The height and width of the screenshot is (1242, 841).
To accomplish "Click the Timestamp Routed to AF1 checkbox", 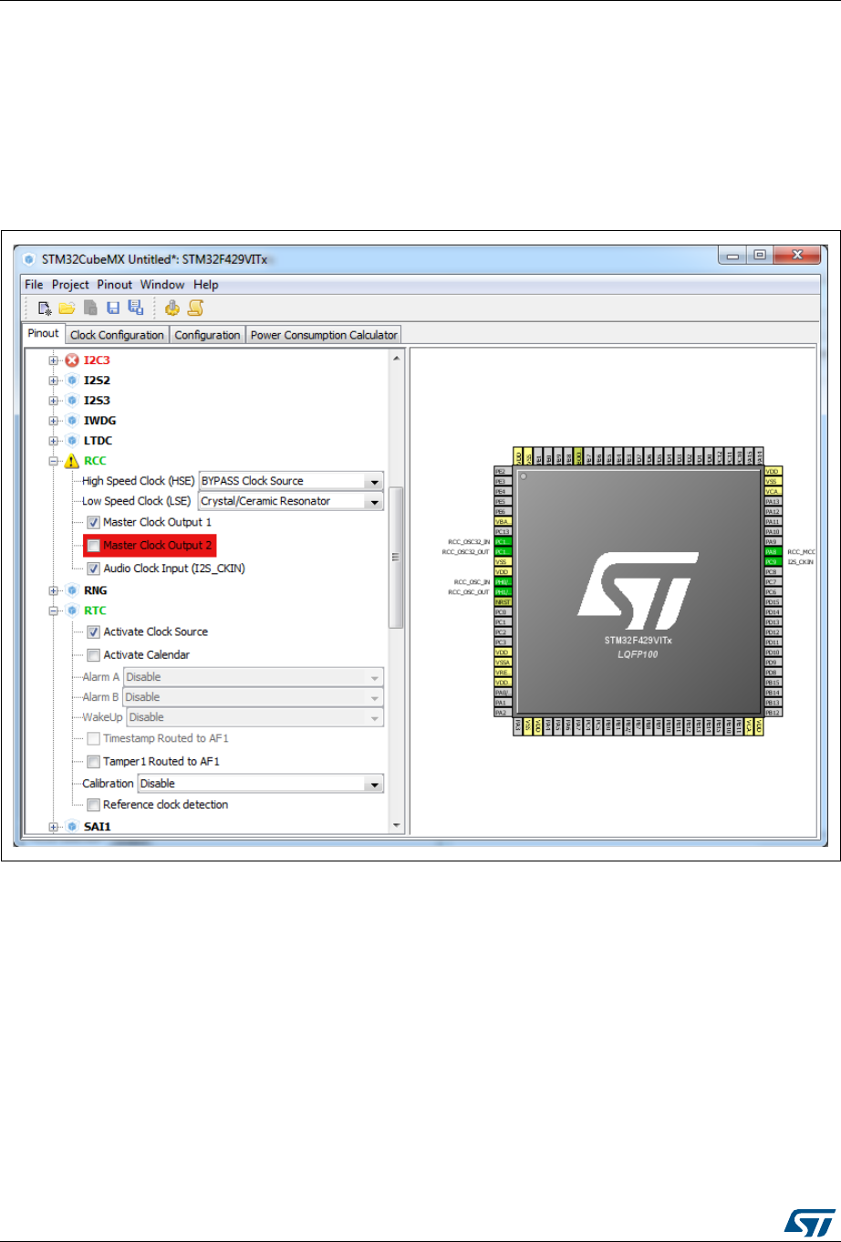I will [x=93, y=738].
